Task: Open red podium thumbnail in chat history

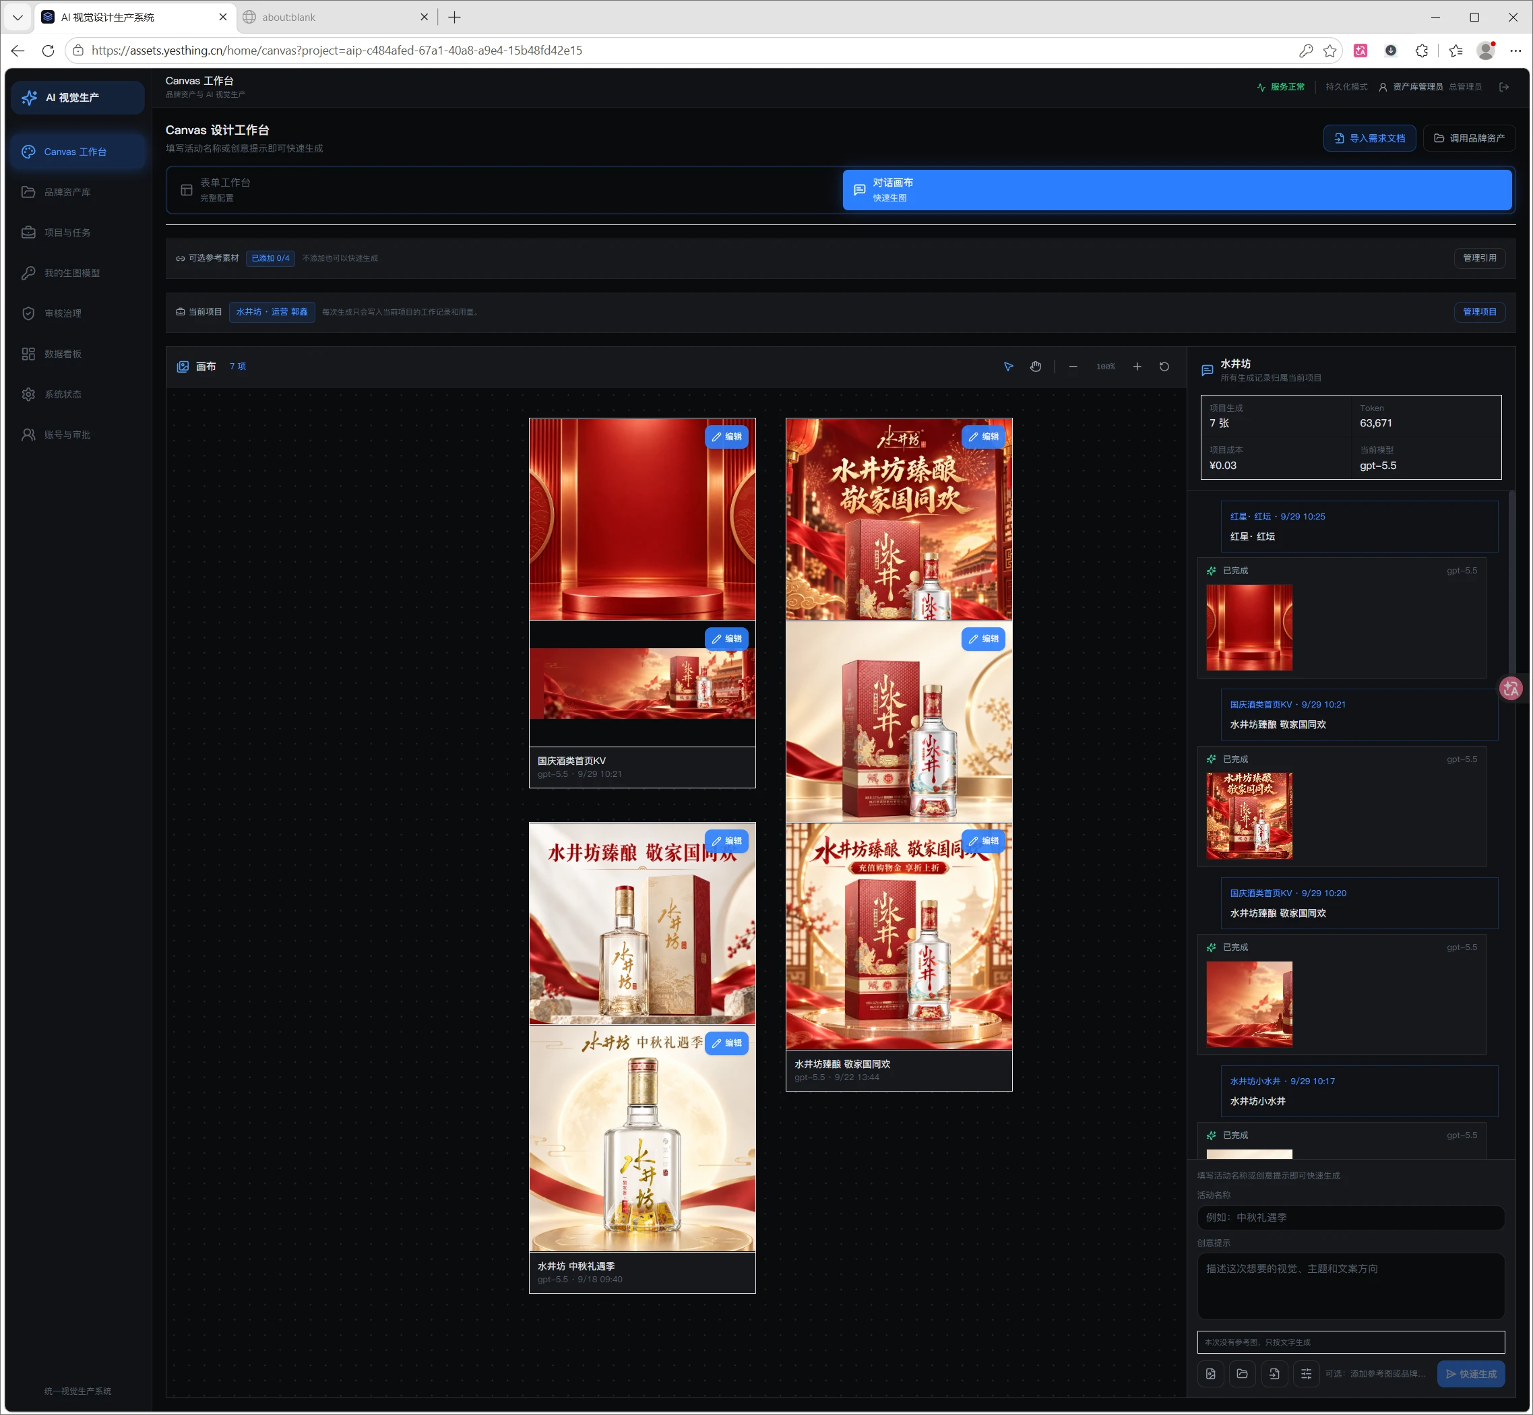Action: click(1249, 628)
